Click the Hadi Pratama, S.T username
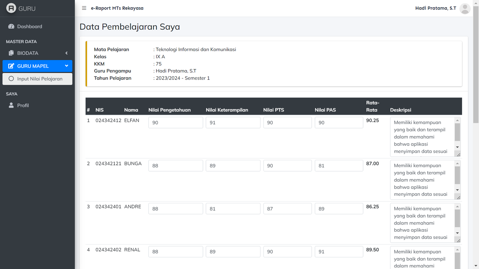The height and width of the screenshot is (269, 479). click(436, 8)
